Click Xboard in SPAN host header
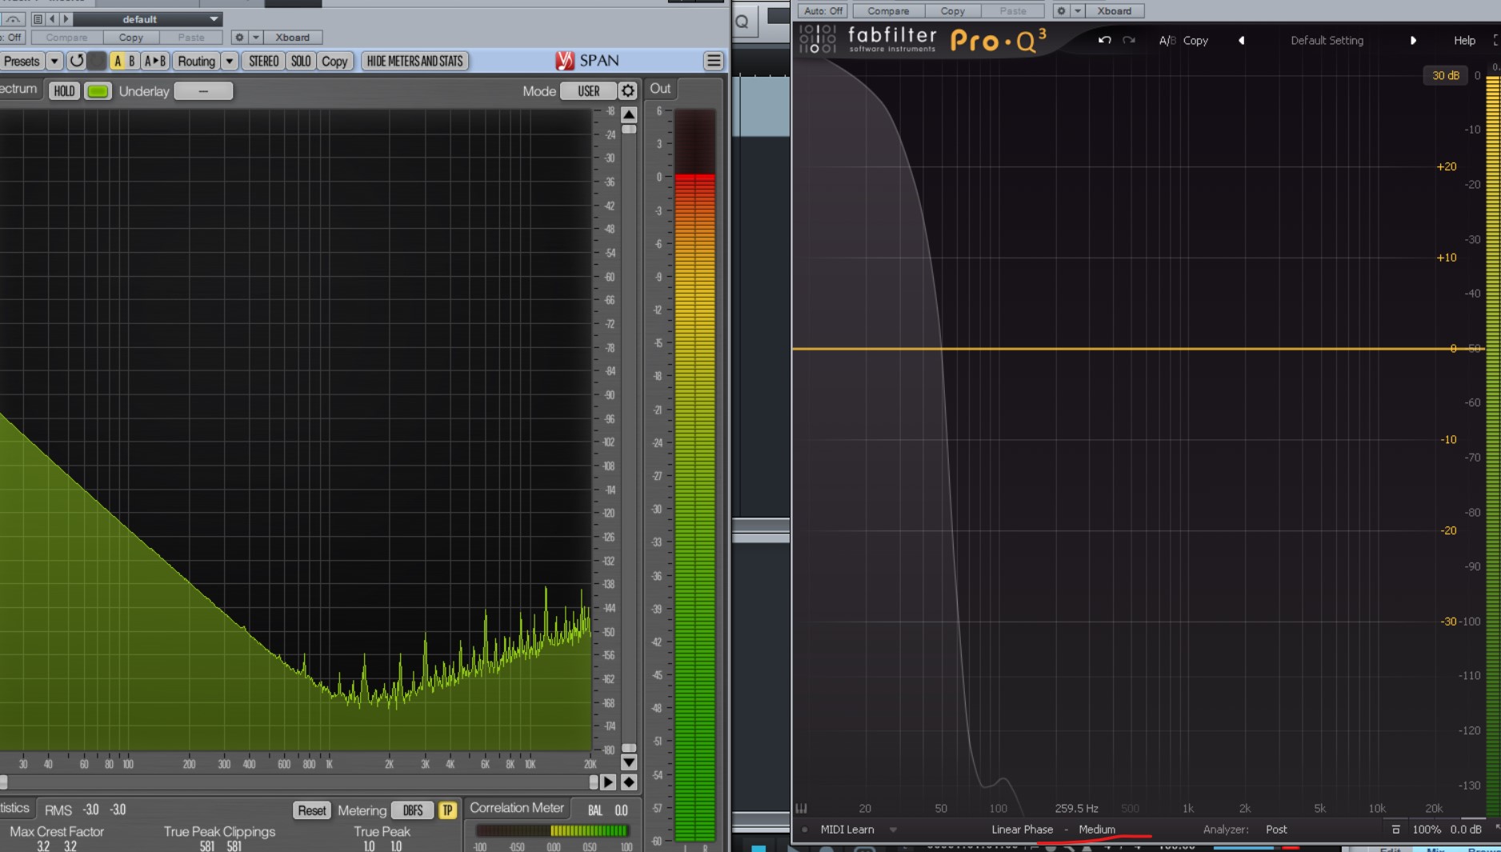This screenshot has width=1501, height=852. [x=292, y=38]
